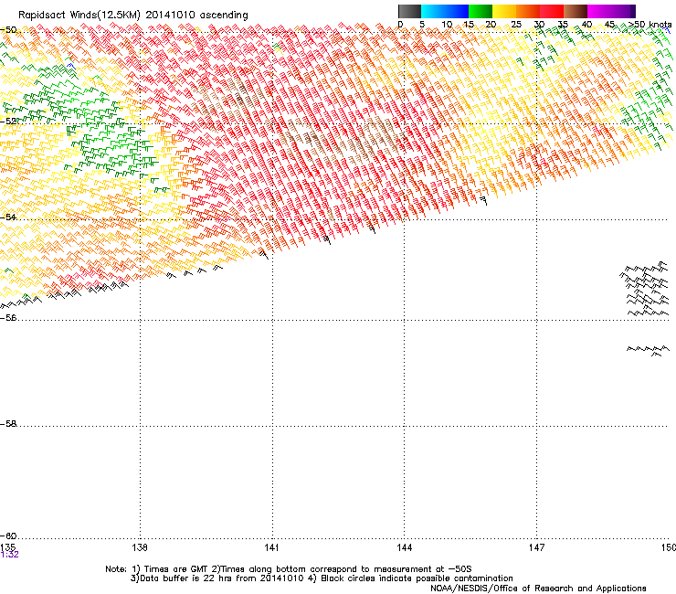Click the latitude label -60

tap(8, 536)
